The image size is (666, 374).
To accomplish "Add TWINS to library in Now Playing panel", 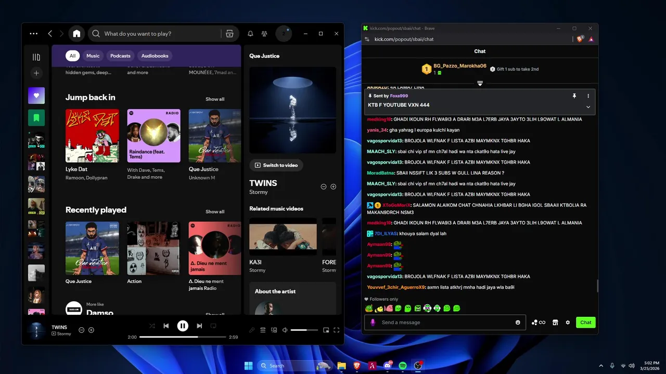I will click(x=334, y=186).
